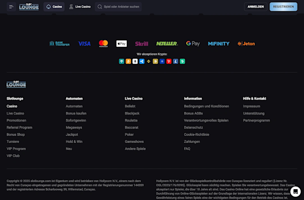Open the Sofortgewinn link
This screenshot has height=200, width=304.
(x=76, y=120)
